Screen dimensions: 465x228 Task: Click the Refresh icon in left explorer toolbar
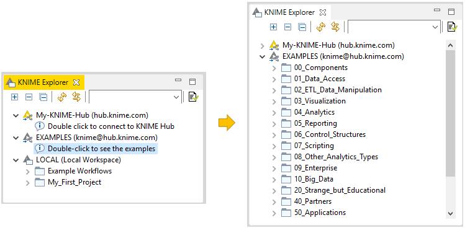tap(61, 97)
